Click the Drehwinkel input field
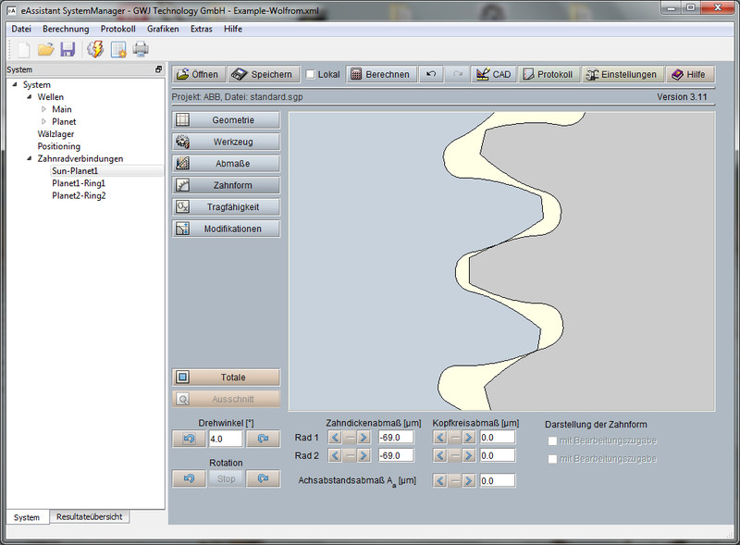Screen dimensions: 740x545 (x=226, y=439)
